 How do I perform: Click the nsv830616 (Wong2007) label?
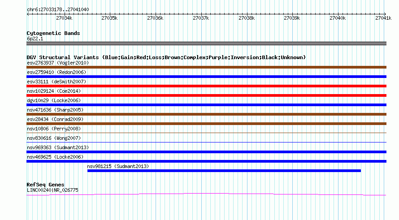tap(54, 138)
